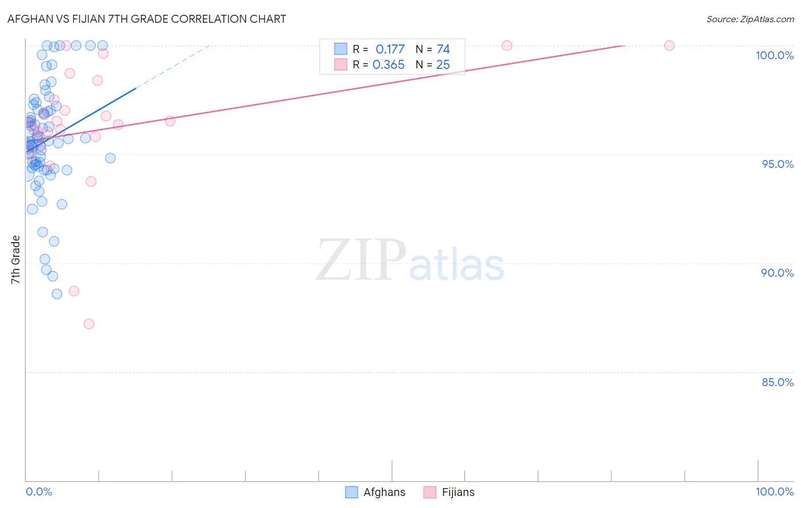Select the 95.0% y-axis label
The image size is (801, 508).
pos(778,164)
